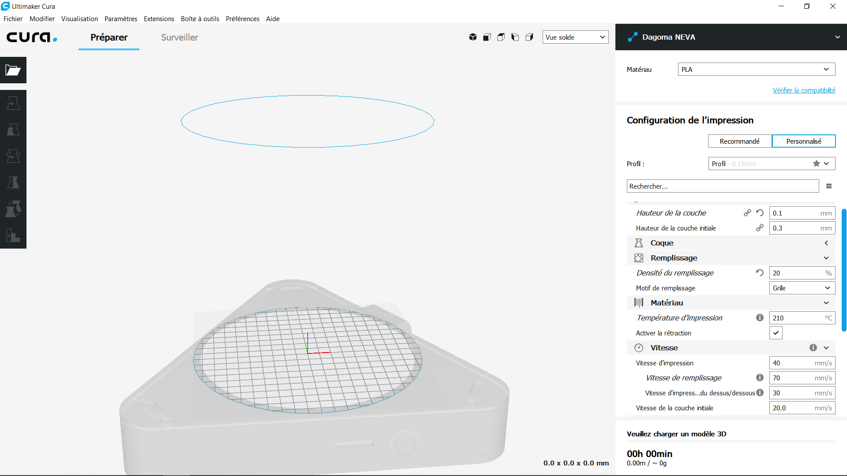Click the Rechercher search field
Screen dimensions: 847x476
pos(723,186)
